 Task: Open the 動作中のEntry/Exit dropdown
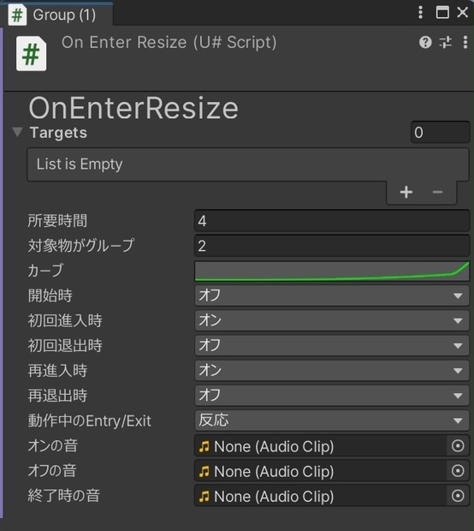click(x=332, y=421)
